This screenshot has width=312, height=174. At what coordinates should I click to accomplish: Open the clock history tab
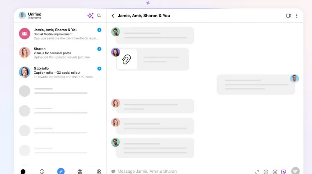point(42,171)
